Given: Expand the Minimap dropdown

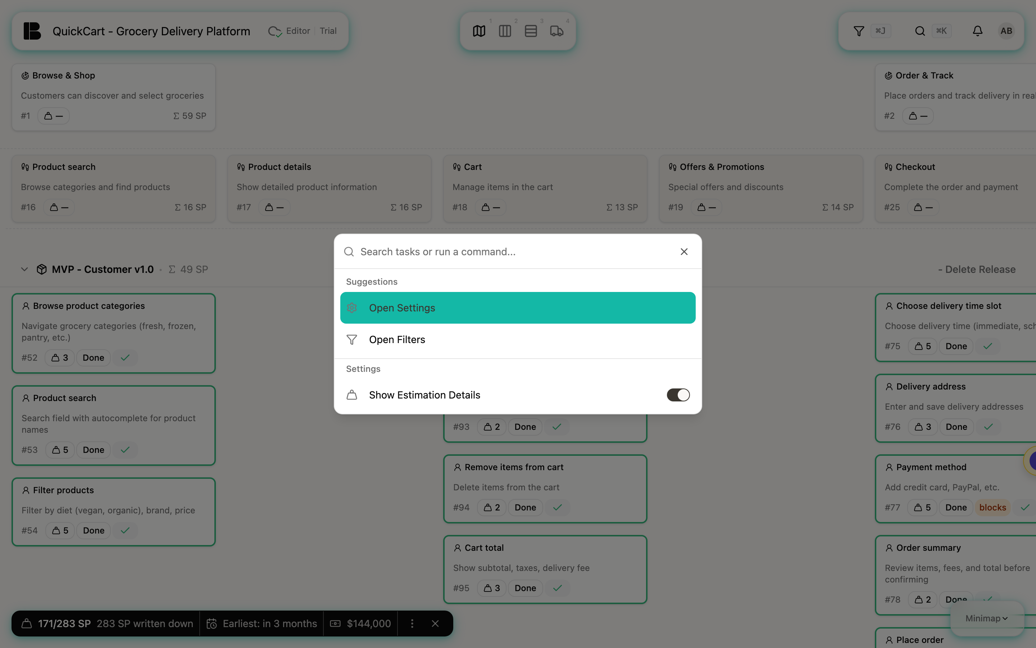Looking at the screenshot, I should (986, 618).
